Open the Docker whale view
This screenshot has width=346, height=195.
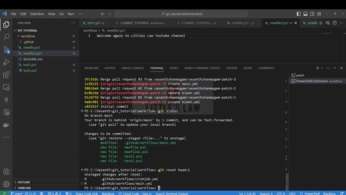click(6, 125)
